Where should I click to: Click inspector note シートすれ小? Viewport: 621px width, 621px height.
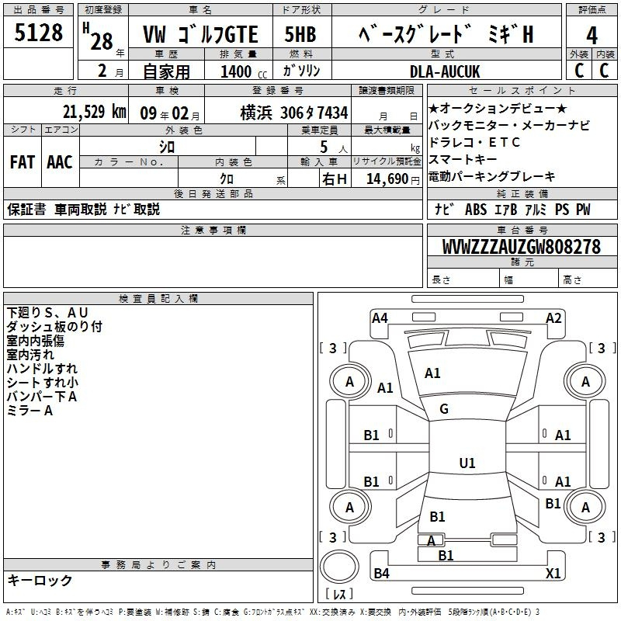[43, 382]
